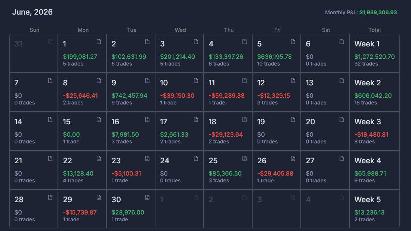The image size is (411, 231).
Task: Select the 32 trades count for Week 1
Action: coord(366,64)
